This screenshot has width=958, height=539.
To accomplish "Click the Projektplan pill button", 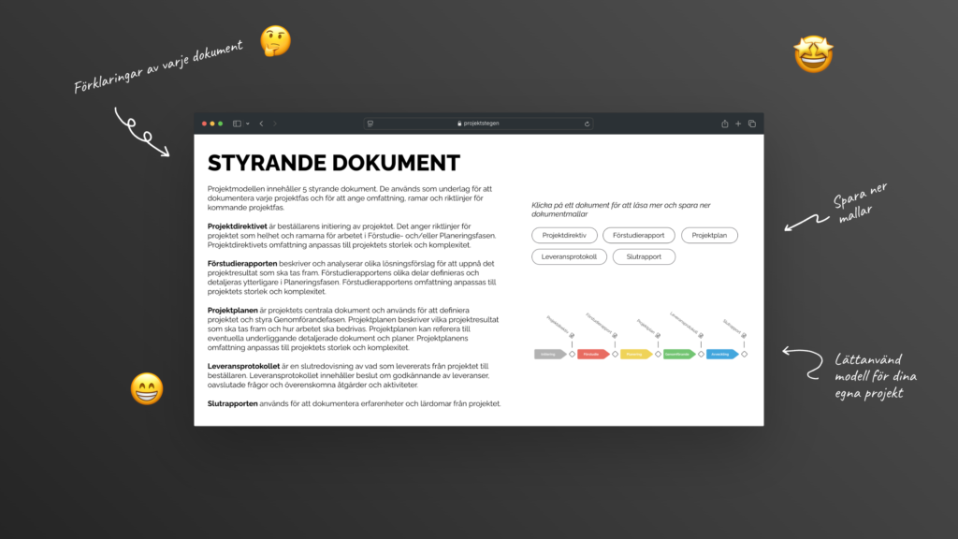I will [709, 236].
